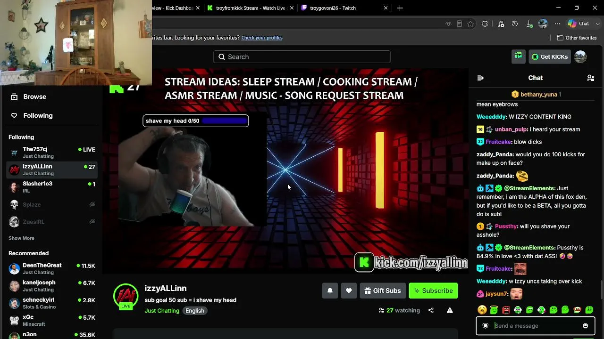Open offline channel ZuesIRL
The width and height of the screenshot is (604, 339).
(x=51, y=222)
